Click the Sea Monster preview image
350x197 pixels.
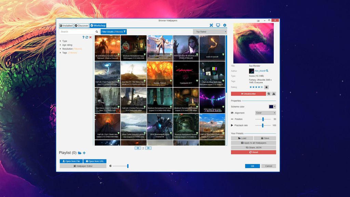pos(254,43)
